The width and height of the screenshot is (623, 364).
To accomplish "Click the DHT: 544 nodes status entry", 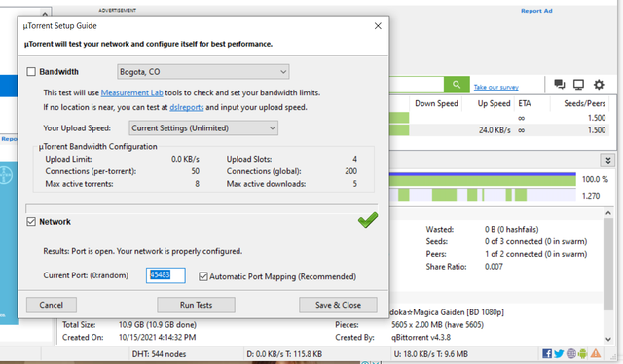I will coord(159,354).
